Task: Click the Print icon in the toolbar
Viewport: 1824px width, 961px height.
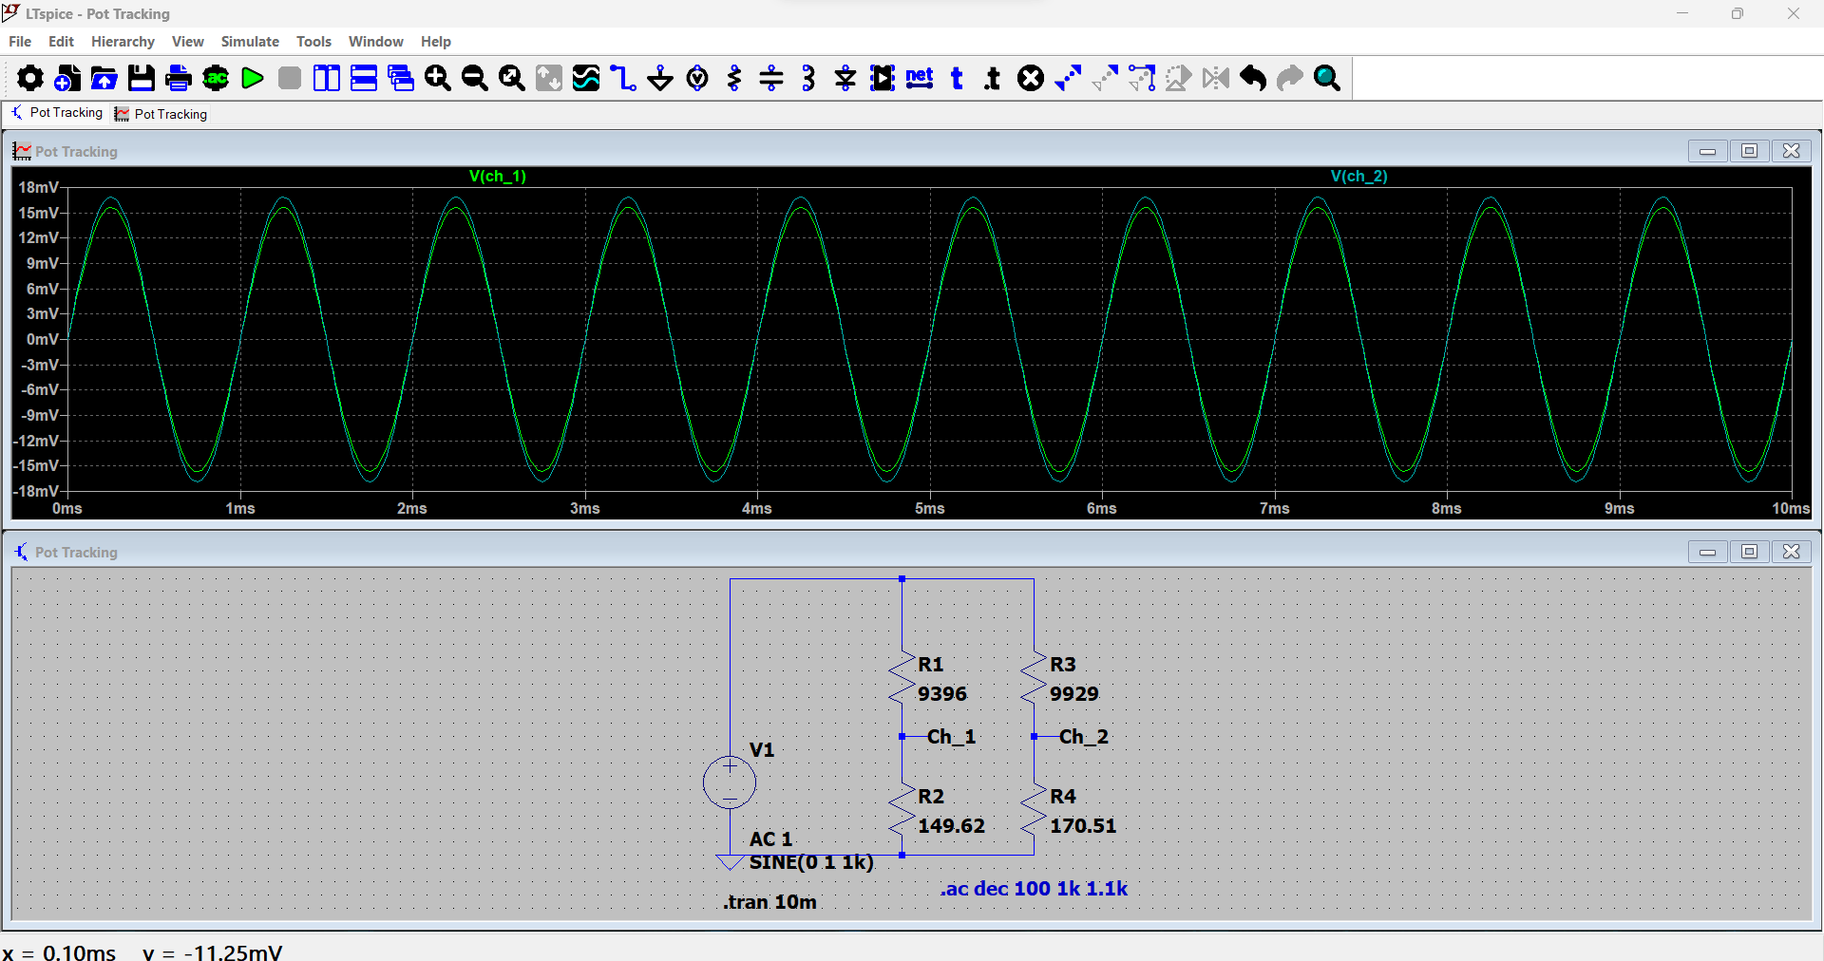Action: (179, 78)
